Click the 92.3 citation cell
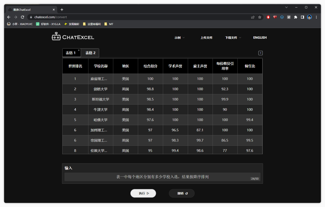Screen dimensions: 325x207 [225, 89]
